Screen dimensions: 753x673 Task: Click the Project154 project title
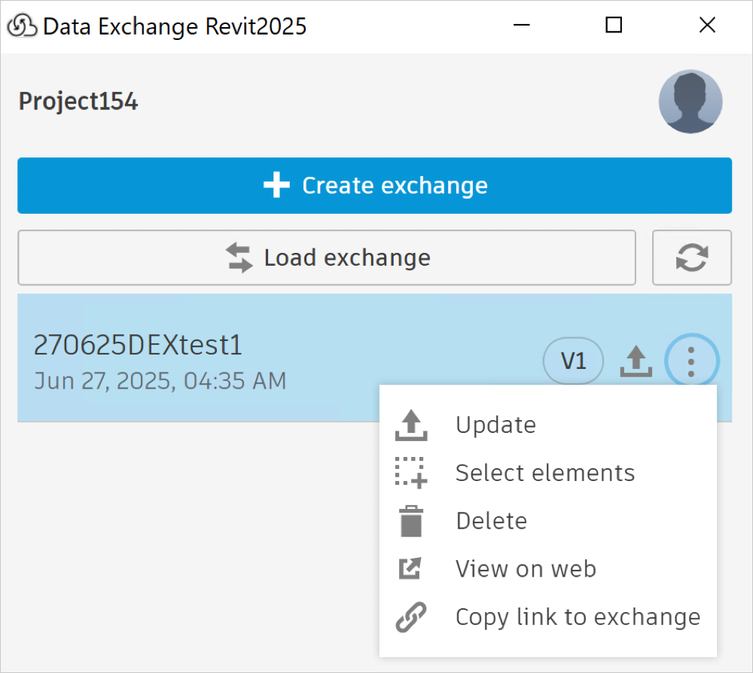coord(78,102)
